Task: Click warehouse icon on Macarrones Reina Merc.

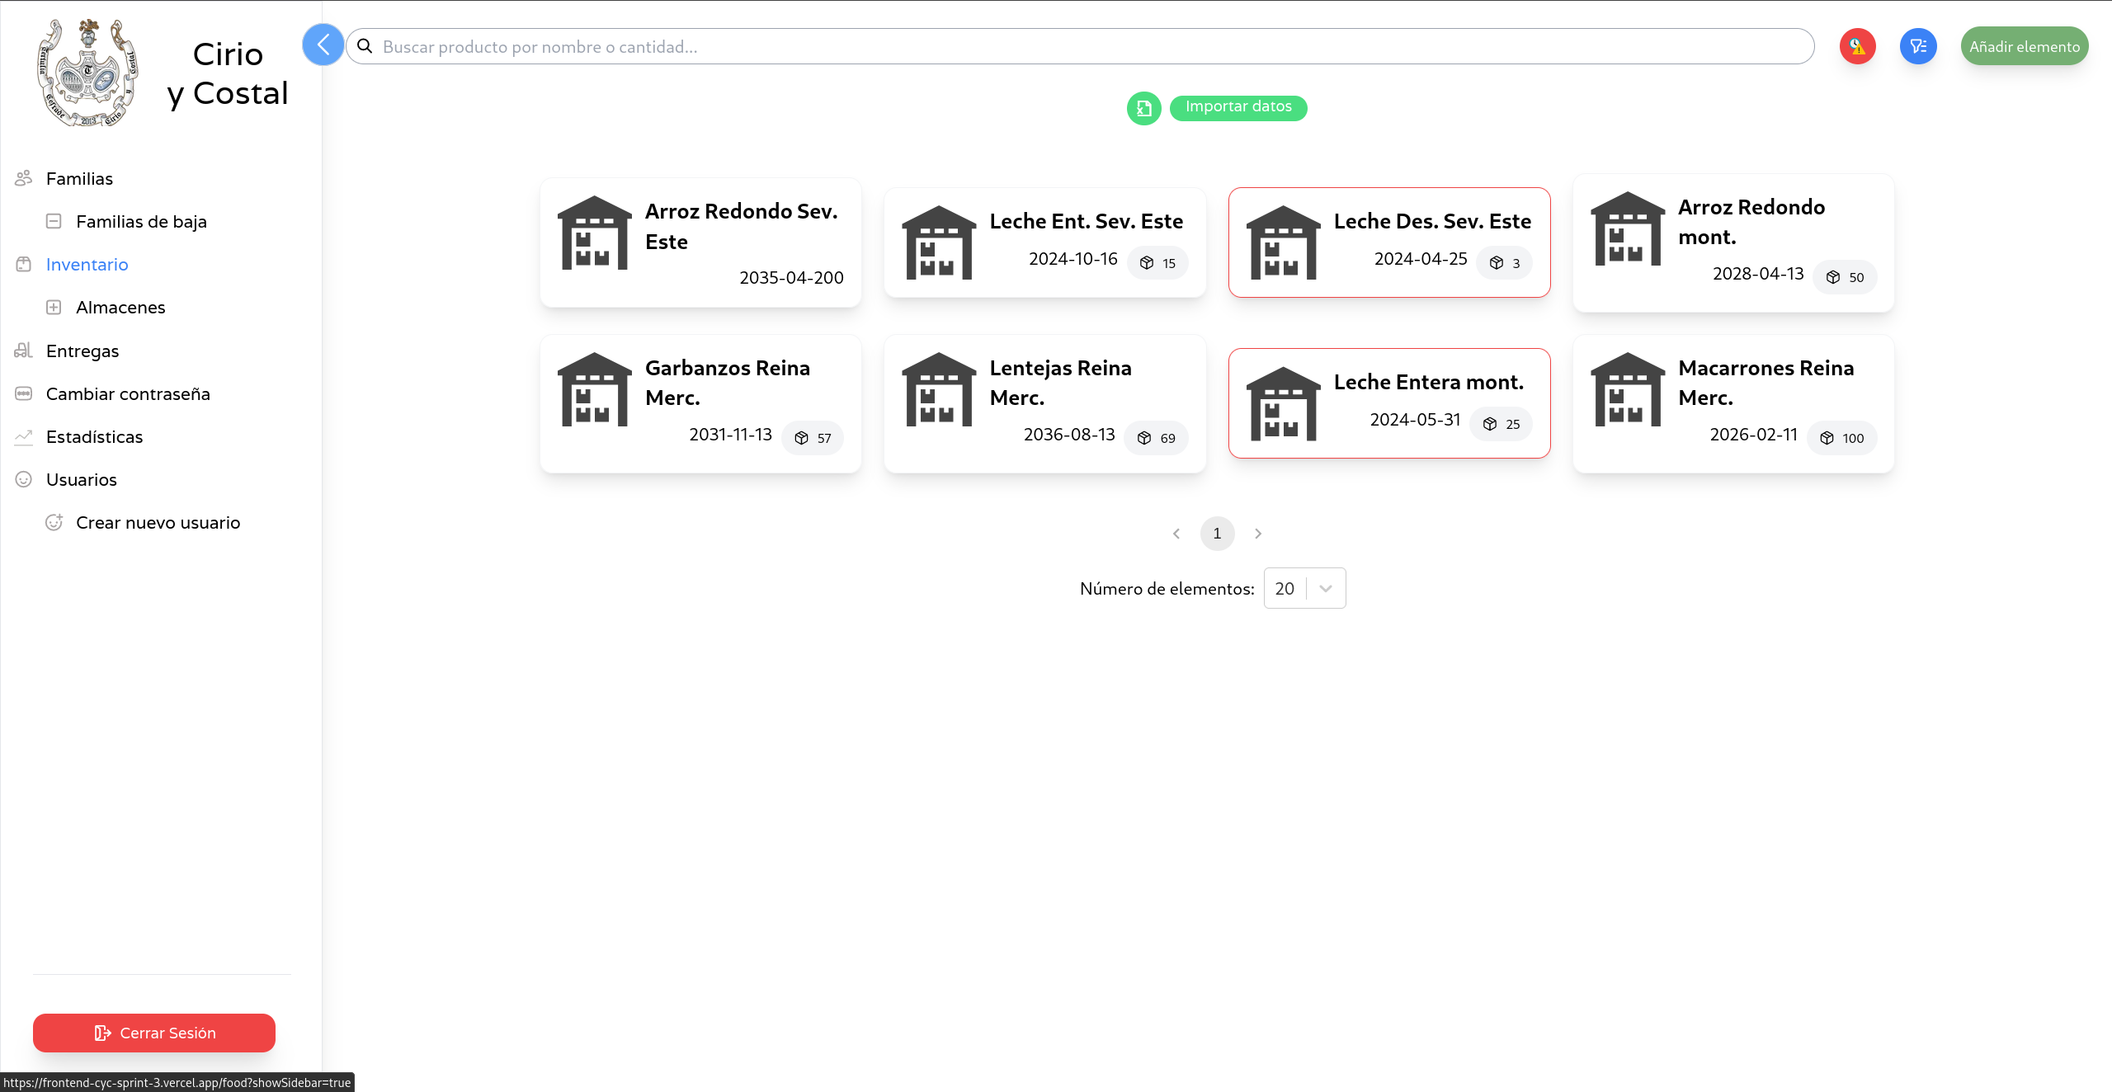Action: 1627,389
